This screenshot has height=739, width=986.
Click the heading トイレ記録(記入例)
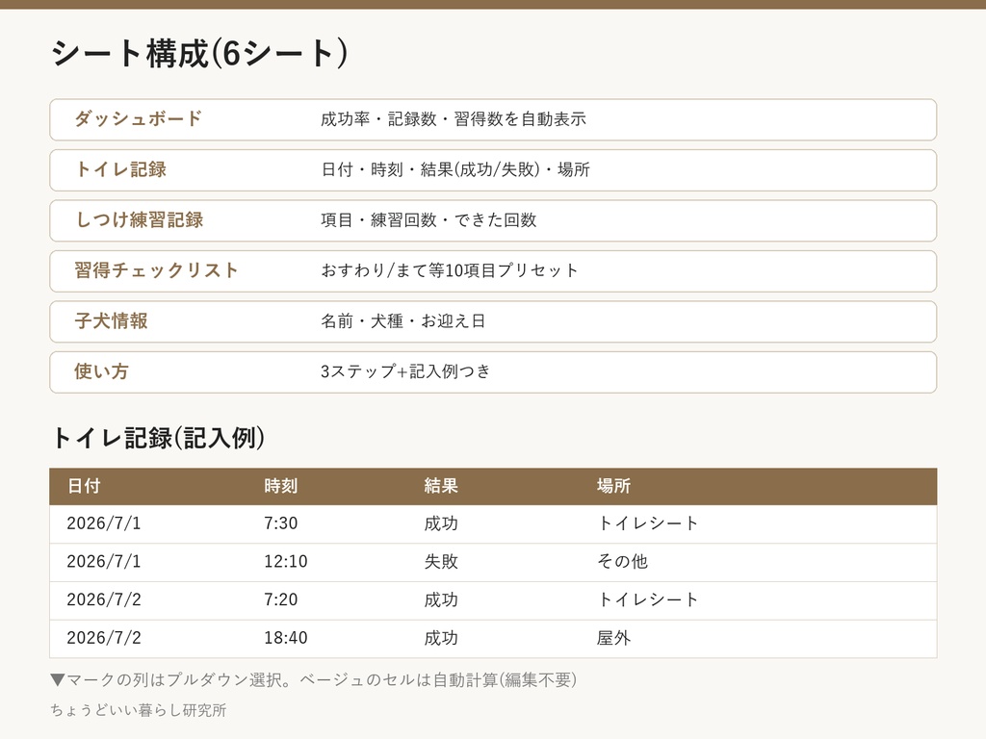158,438
